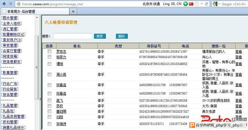Screen dimensions: 248x130
Task: Open the 批量删除日记 sidebar link
Action: (13, 34)
